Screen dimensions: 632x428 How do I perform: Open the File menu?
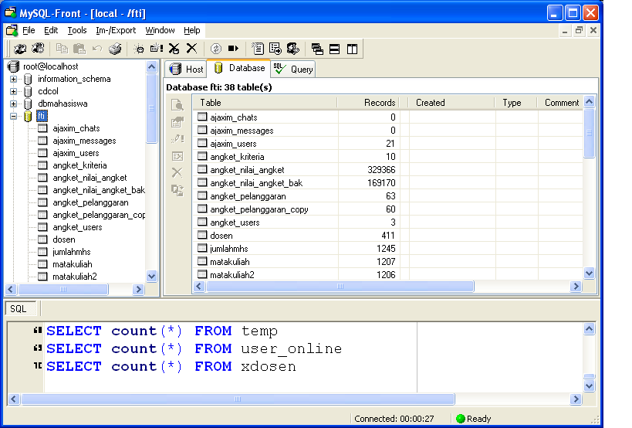[29, 30]
